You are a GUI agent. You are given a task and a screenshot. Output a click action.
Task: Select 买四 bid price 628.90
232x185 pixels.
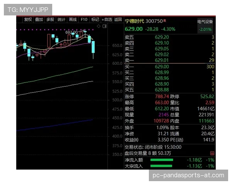coord(162,84)
